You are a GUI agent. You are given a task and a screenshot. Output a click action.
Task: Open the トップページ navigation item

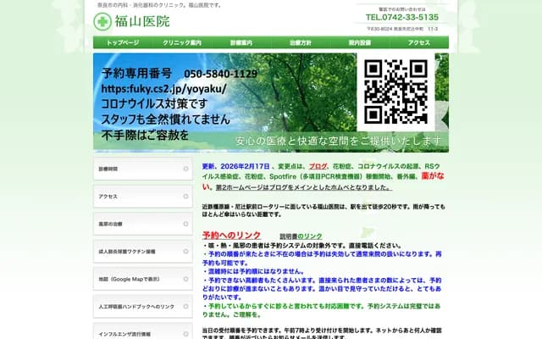[x=123, y=42]
